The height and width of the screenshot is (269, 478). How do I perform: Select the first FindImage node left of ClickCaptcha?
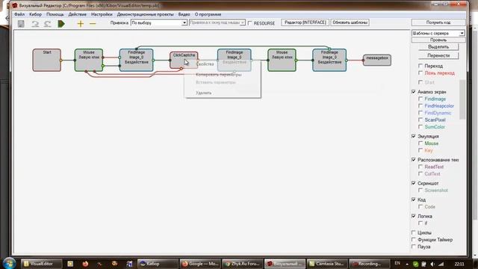(x=136, y=60)
